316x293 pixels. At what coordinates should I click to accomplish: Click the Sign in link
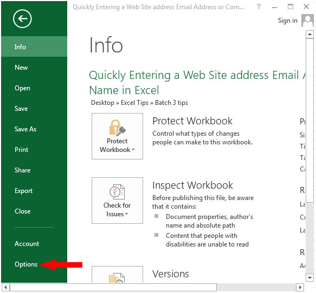click(x=288, y=21)
